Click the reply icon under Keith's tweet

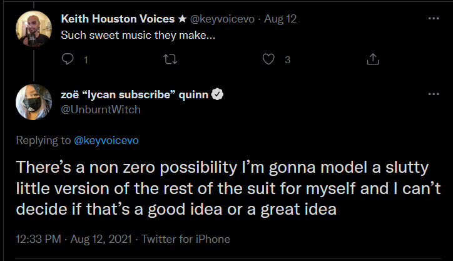pos(68,59)
